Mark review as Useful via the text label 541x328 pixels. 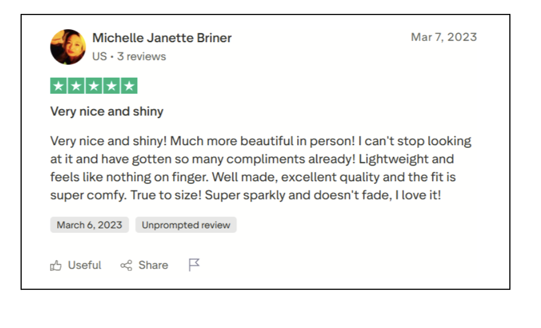(x=84, y=265)
